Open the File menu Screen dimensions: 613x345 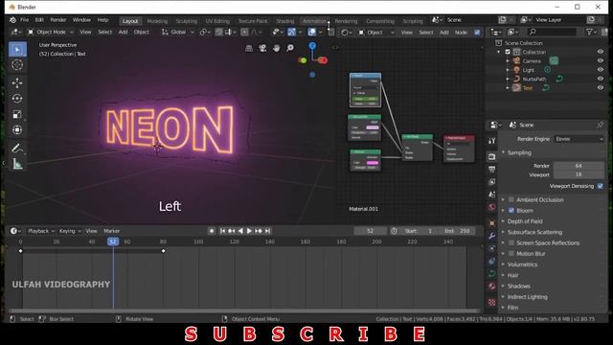24,19
